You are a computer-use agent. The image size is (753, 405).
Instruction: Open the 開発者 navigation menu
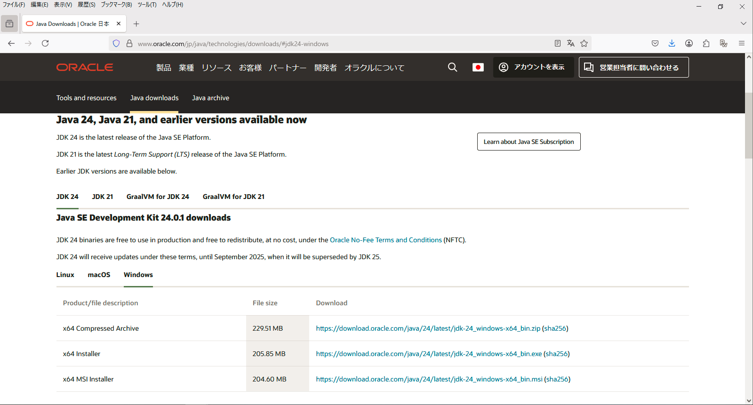tap(326, 68)
